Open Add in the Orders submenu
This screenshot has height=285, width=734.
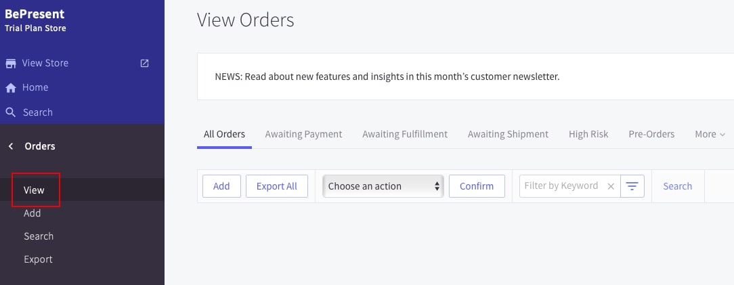point(33,213)
